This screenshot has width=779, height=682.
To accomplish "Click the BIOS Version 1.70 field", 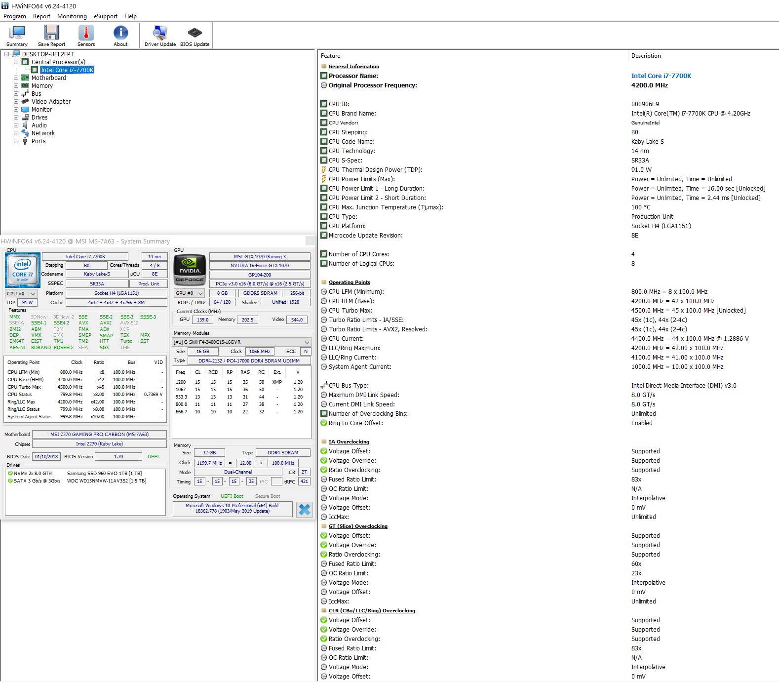I will 118,457.
